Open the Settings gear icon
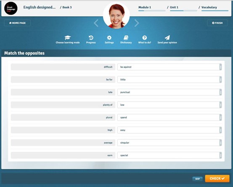 click(109, 38)
